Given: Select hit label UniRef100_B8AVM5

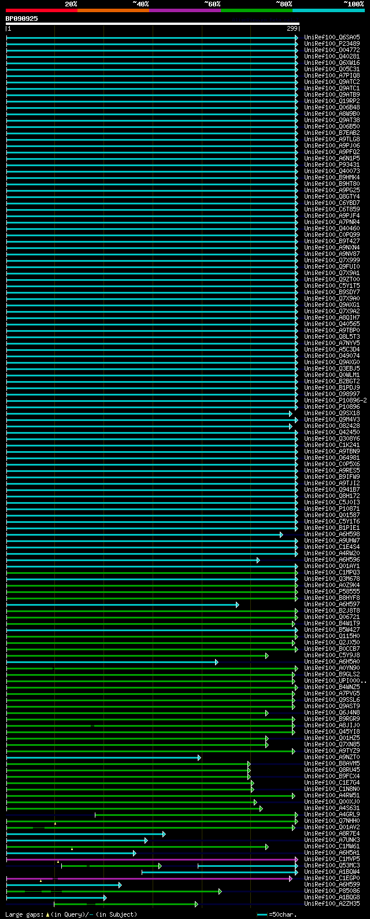Looking at the screenshot, I should [x=332, y=763].
